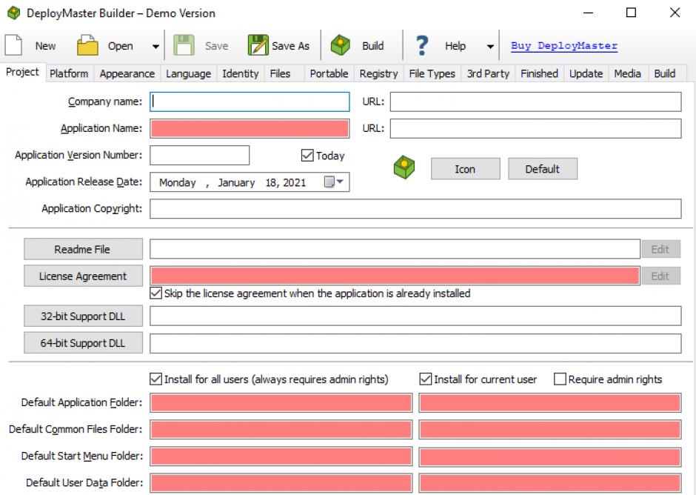
Task: Click all-users Default Application Folder field
Action: pos(281,402)
